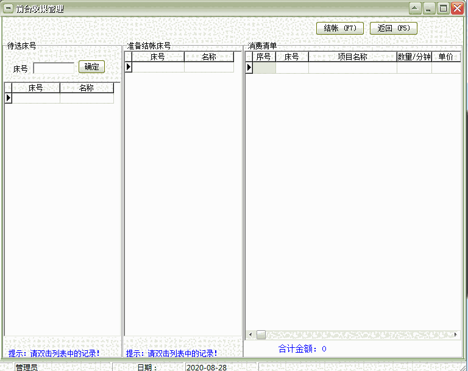The width and height of the screenshot is (468, 371).
Task: Click 序号 column header in 消费清单
Action: pyautogui.click(x=264, y=57)
